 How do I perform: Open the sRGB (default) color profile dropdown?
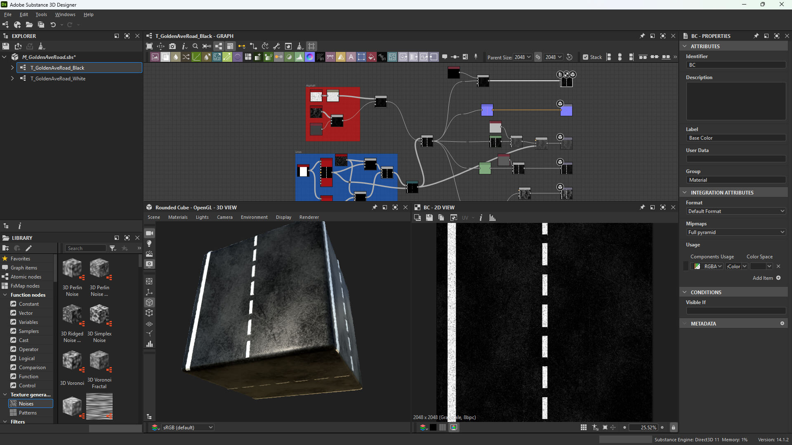[188, 428]
